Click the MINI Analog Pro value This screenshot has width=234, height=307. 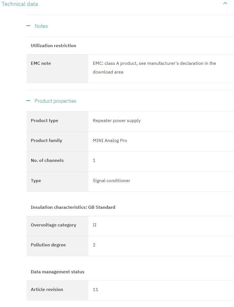pyautogui.click(x=110, y=141)
